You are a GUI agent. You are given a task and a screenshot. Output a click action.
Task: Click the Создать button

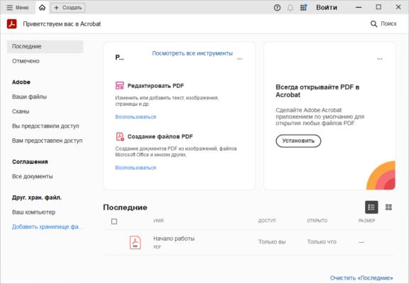coord(68,8)
